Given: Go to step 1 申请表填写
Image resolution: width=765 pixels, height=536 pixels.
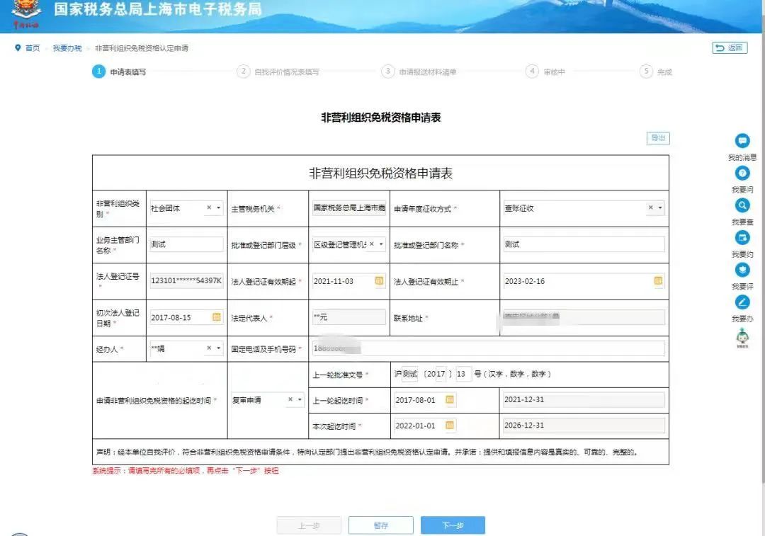Looking at the screenshot, I should pyautogui.click(x=119, y=72).
